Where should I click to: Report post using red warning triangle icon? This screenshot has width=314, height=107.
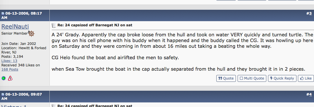pos(10,78)
